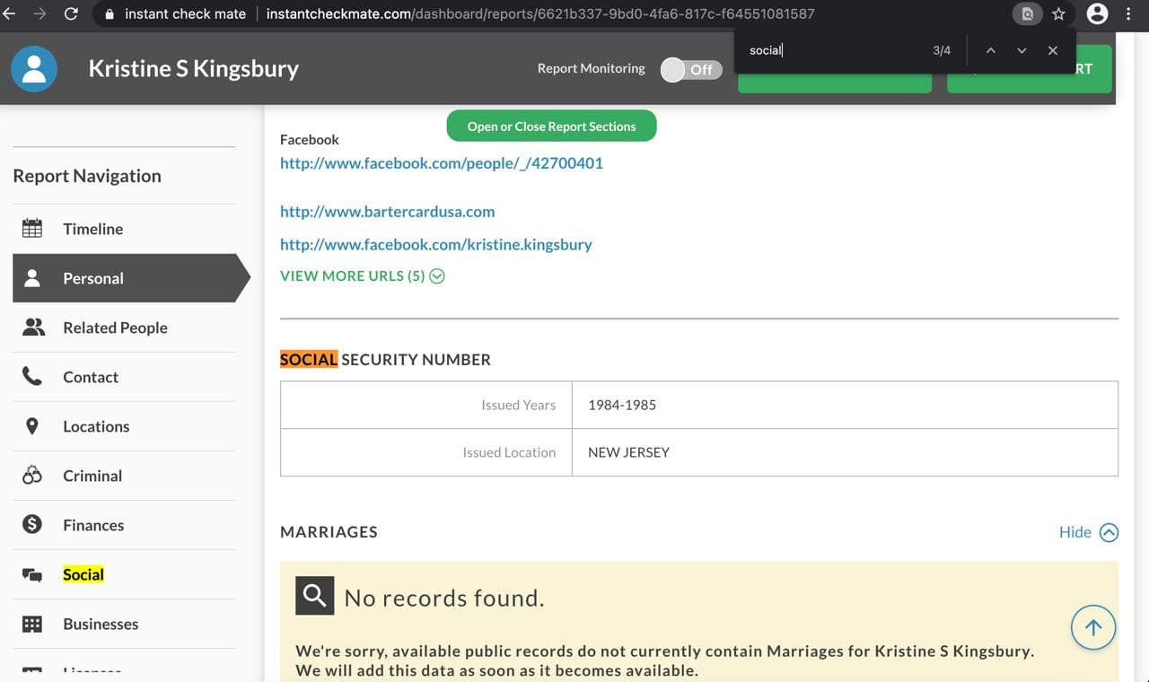
Task: Click the SOCIAL SECURITY NUMBER heading
Action: [385, 360]
